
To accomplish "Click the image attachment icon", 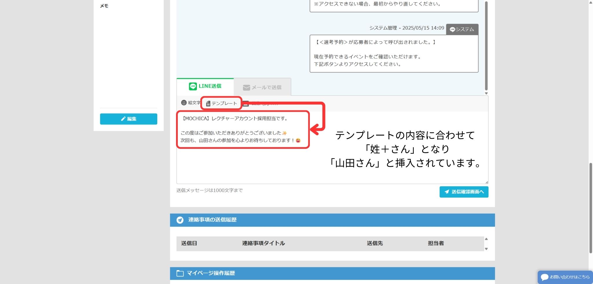I will click(x=246, y=104).
